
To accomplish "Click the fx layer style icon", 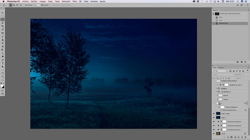I will (x=228, y=137).
